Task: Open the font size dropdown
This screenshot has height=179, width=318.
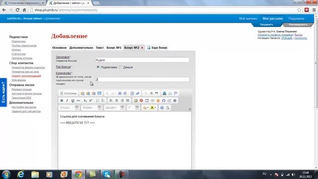Action: pyautogui.click(x=133, y=108)
